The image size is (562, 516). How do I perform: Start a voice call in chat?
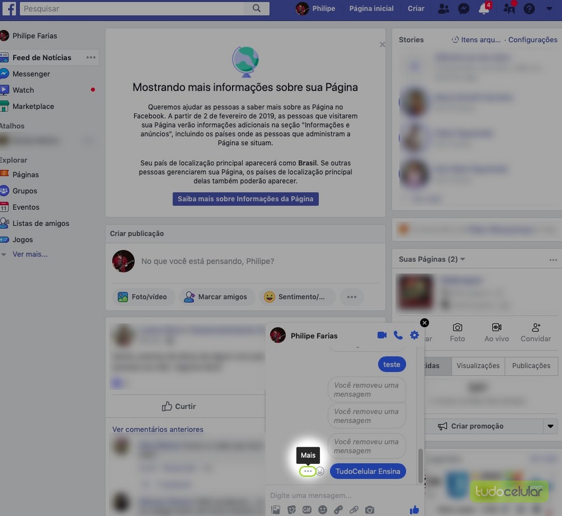[398, 336]
